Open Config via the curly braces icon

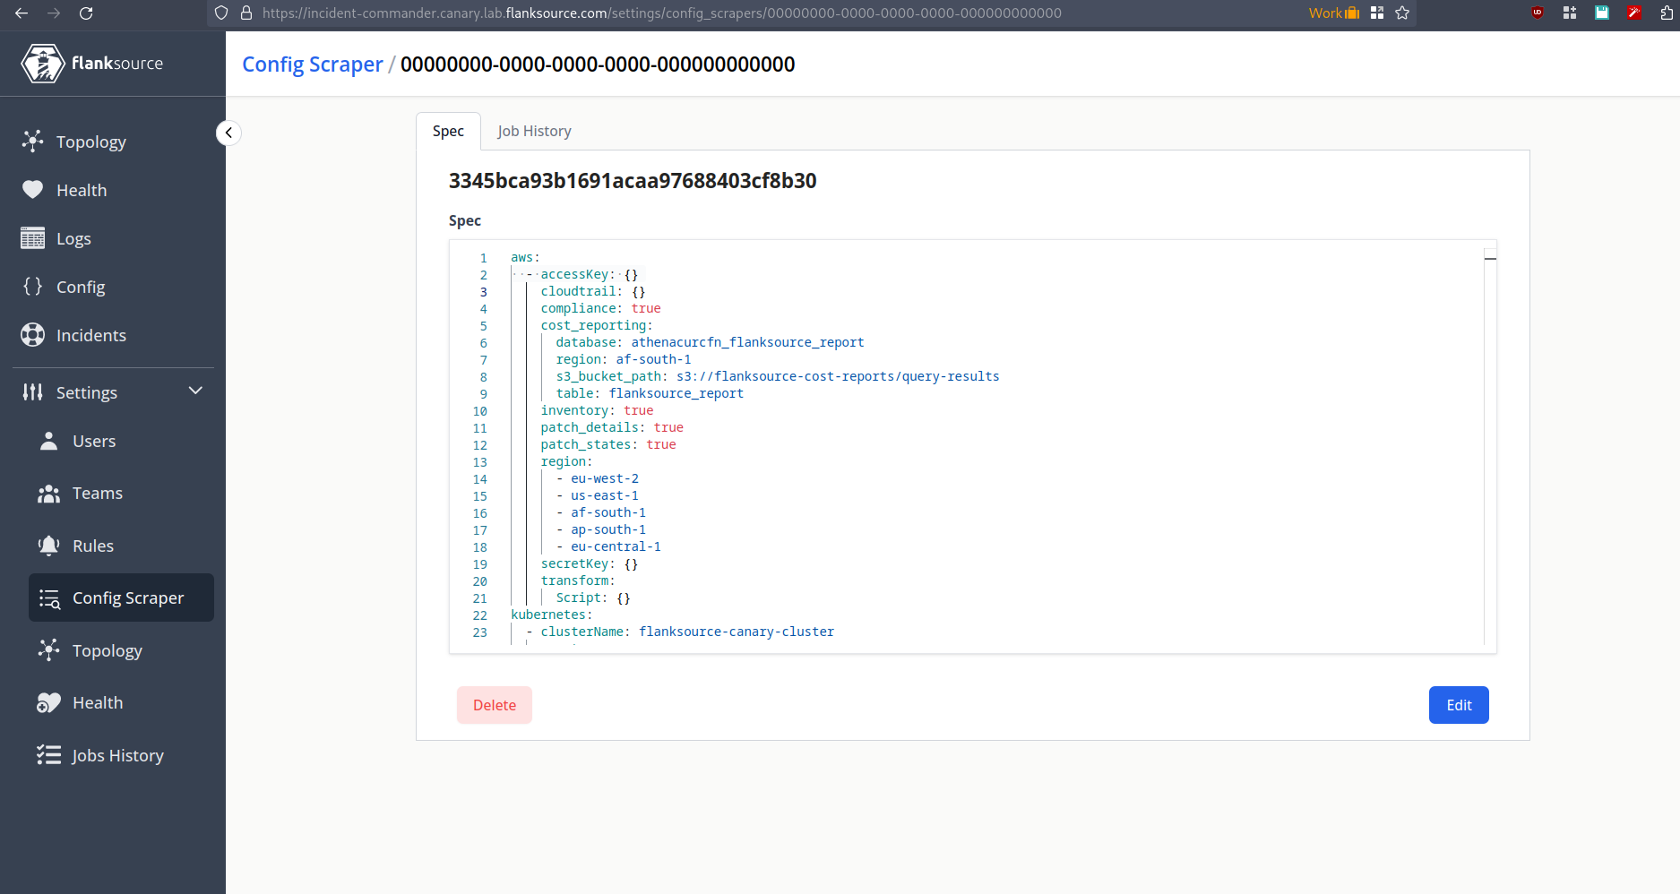tap(80, 287)
